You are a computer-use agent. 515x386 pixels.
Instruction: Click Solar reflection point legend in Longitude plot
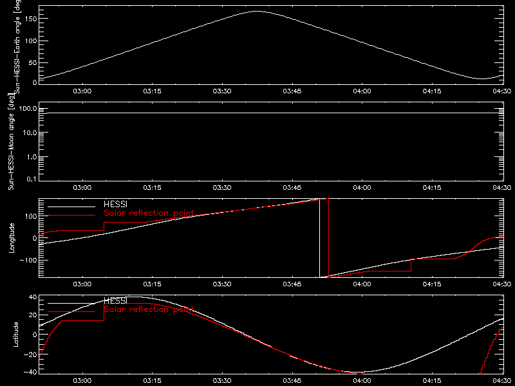click(149, 213)
